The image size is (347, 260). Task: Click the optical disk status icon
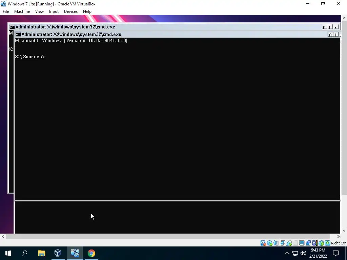(269, 243)
